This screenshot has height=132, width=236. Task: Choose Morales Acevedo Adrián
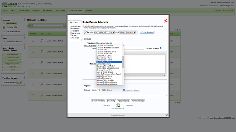(x=106, y=80)
